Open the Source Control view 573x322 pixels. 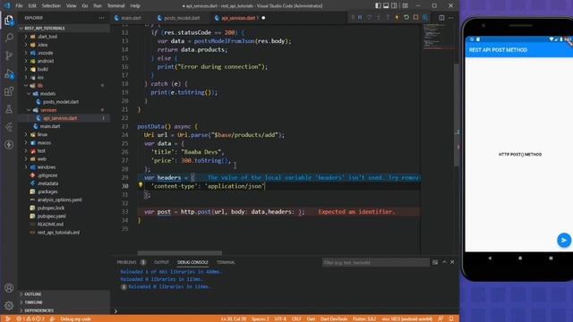(9, 55)
